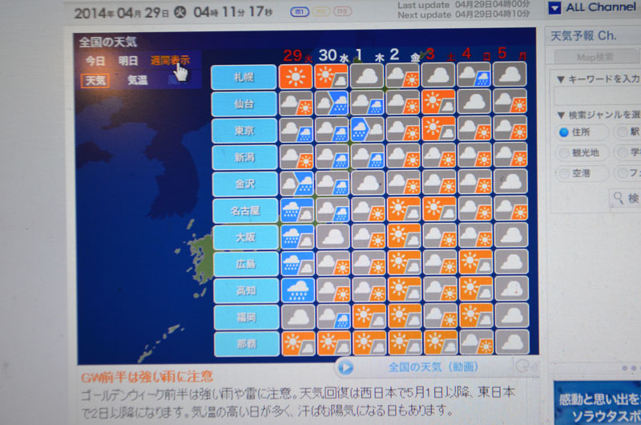Viewport: 641px width, 425px height.
Task: Click Kochi's heavy rain icon for the 29th
Action: click(x=297, y=289)
